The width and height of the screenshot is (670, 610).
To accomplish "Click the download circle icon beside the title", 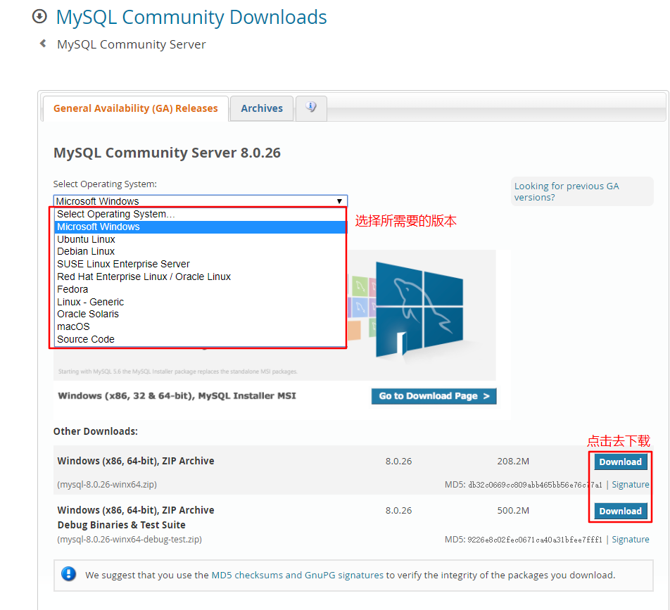I will pos(39,17).
